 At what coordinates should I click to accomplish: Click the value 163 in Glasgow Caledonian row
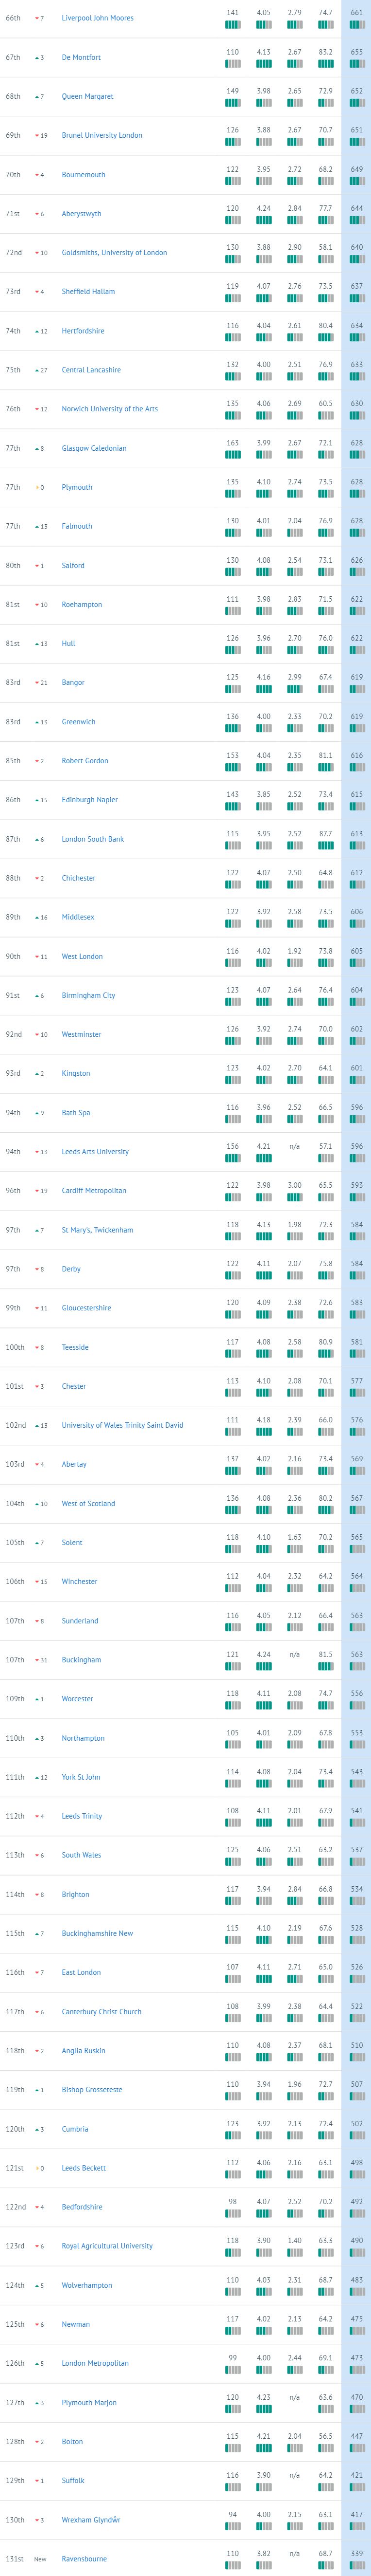tap(233, 443)
